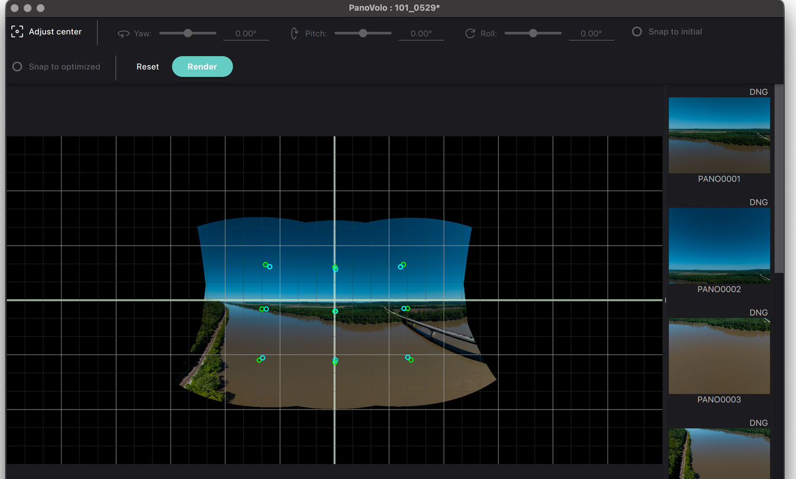796x479 pixels.
Task: Click the image list vertical scrollbar
Action: [779, 178]
